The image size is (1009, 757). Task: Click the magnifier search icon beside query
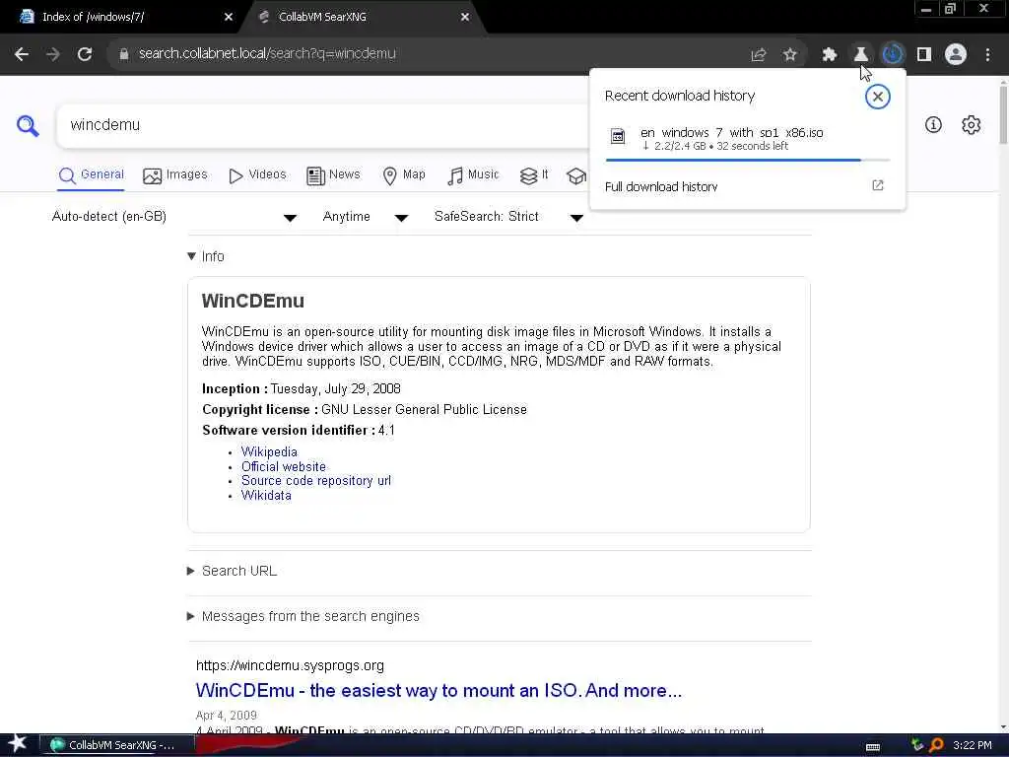(28, 125)
